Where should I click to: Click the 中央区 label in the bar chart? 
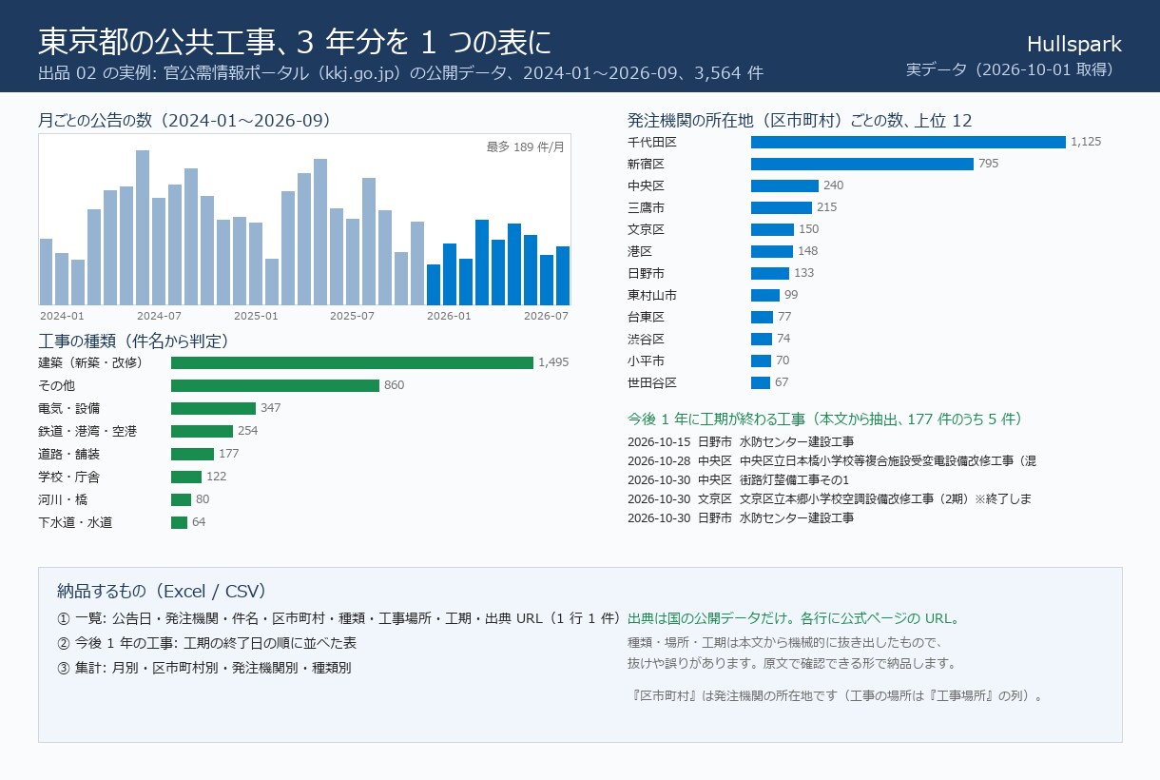pos(647,185)
